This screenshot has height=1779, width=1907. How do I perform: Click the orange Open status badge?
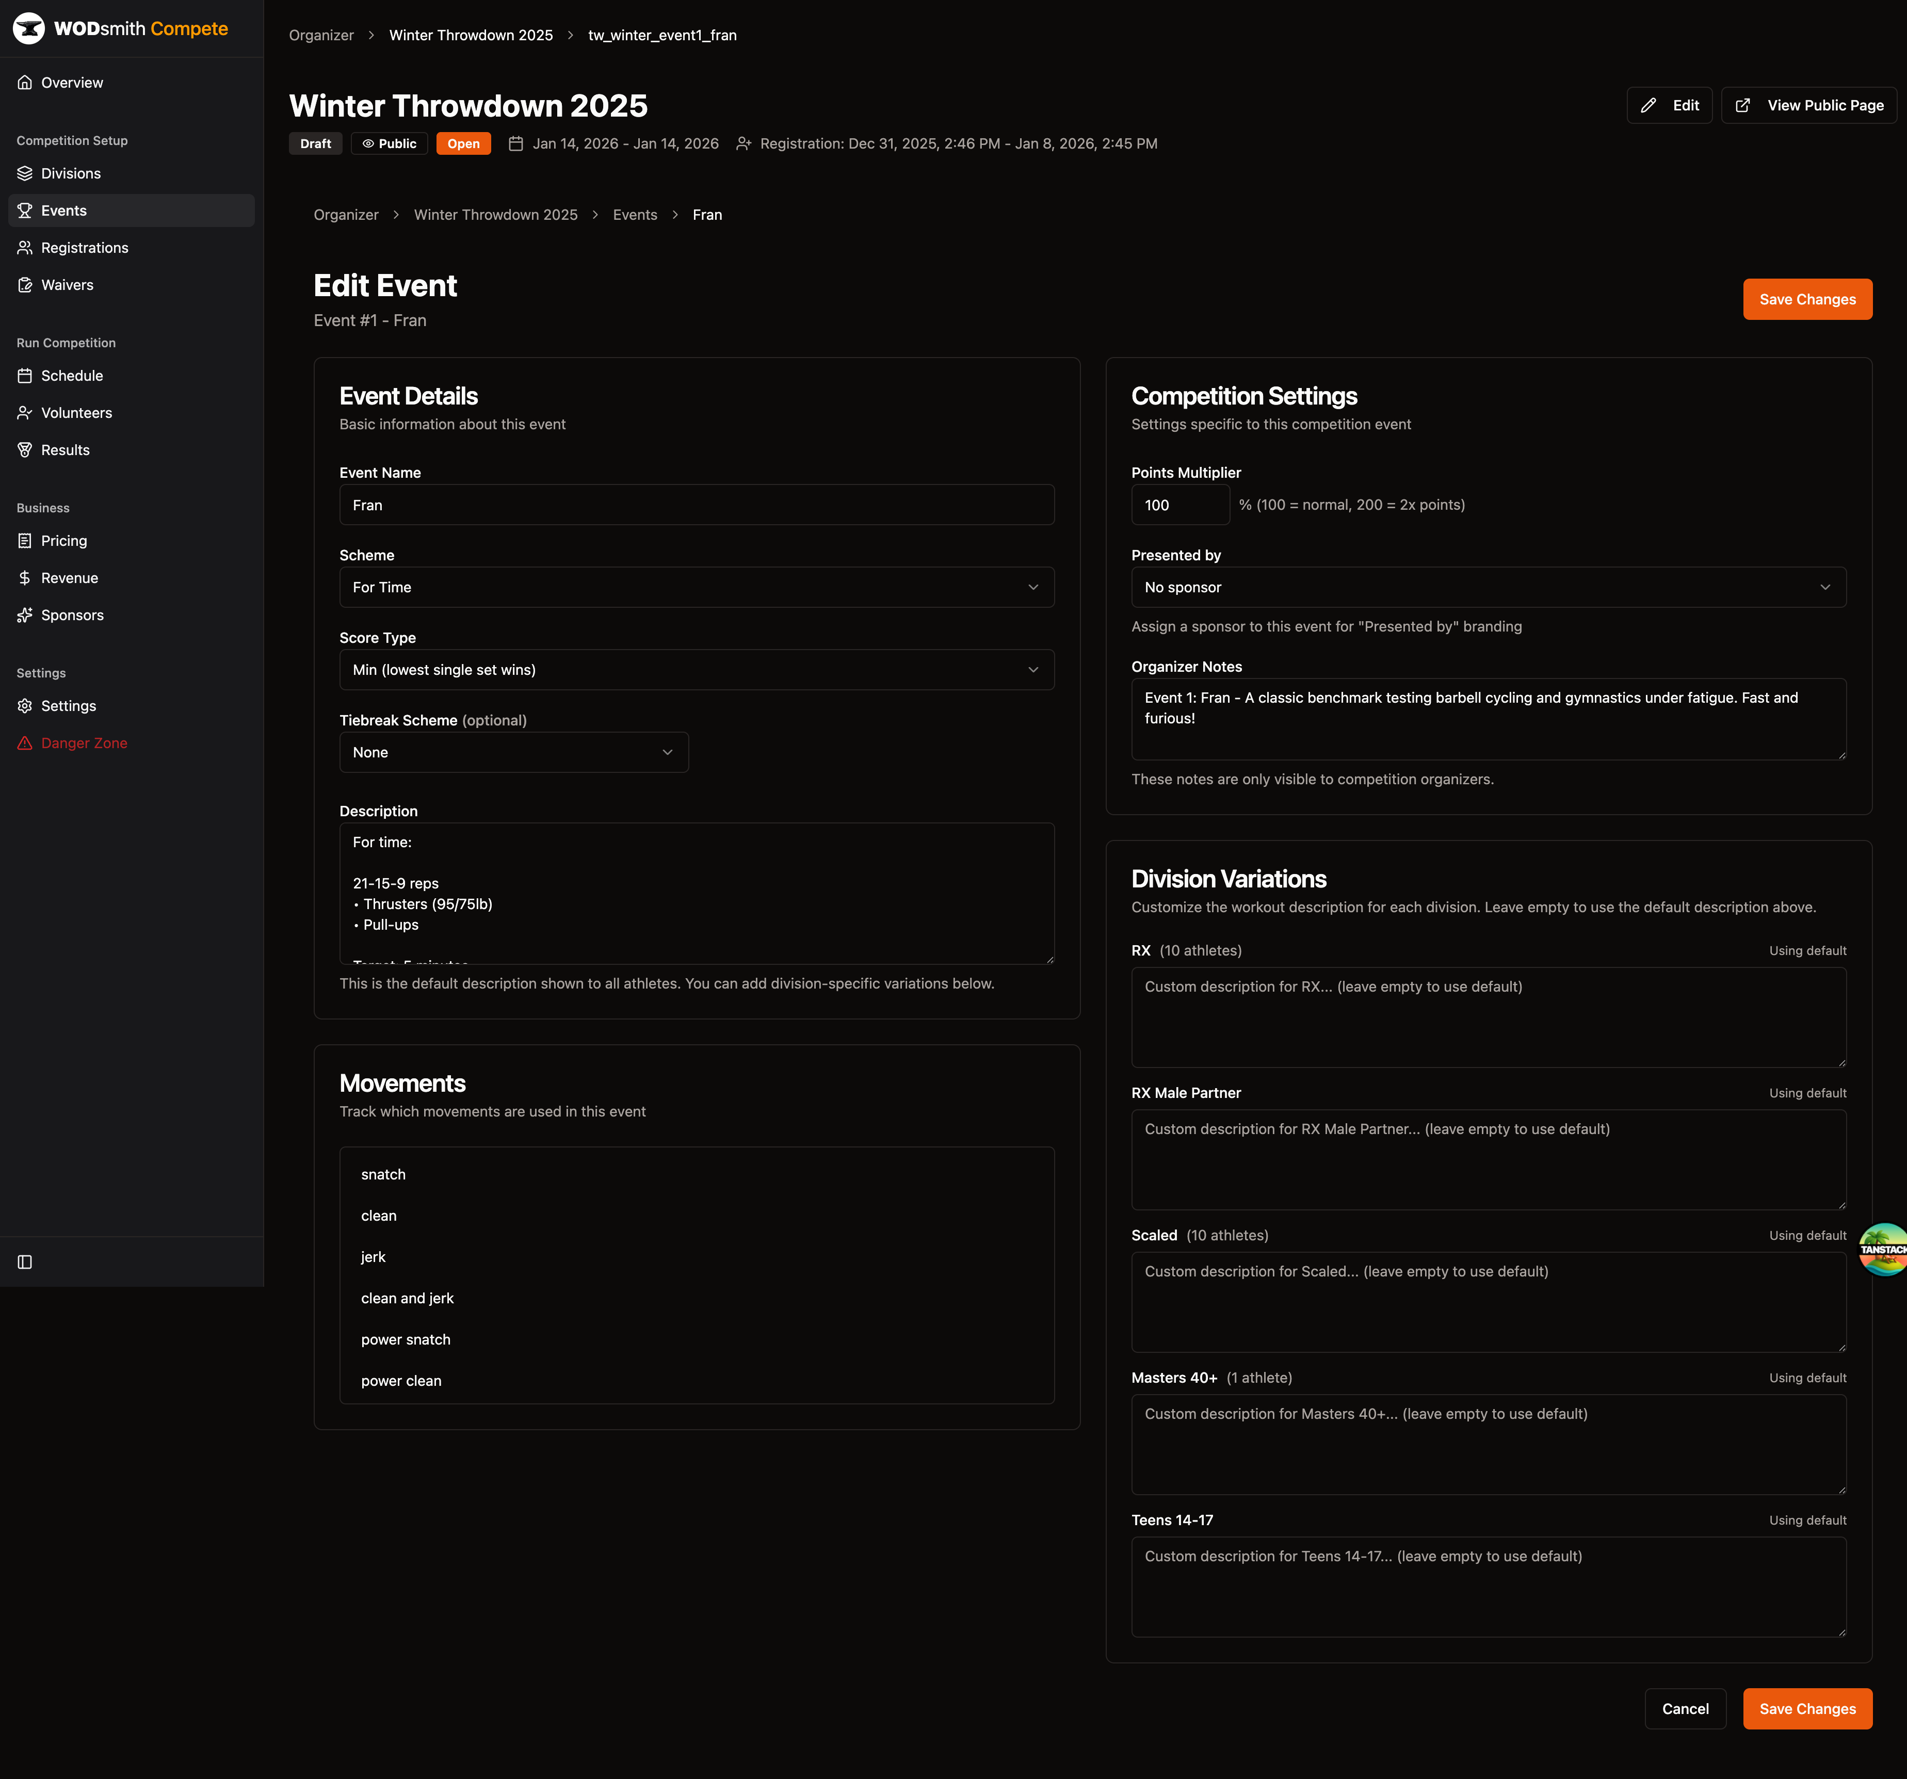pyautogui.click(x=463, y=144)
